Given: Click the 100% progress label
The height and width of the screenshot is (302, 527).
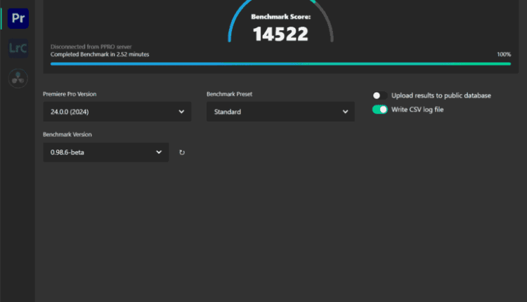Looking at the screenshot, I should coord(503,54).
